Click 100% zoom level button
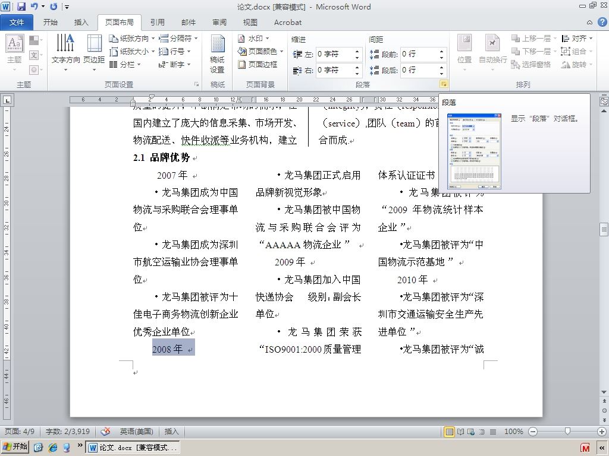Image resolution: width=609 pixels, height=456 pixels. 513,432
